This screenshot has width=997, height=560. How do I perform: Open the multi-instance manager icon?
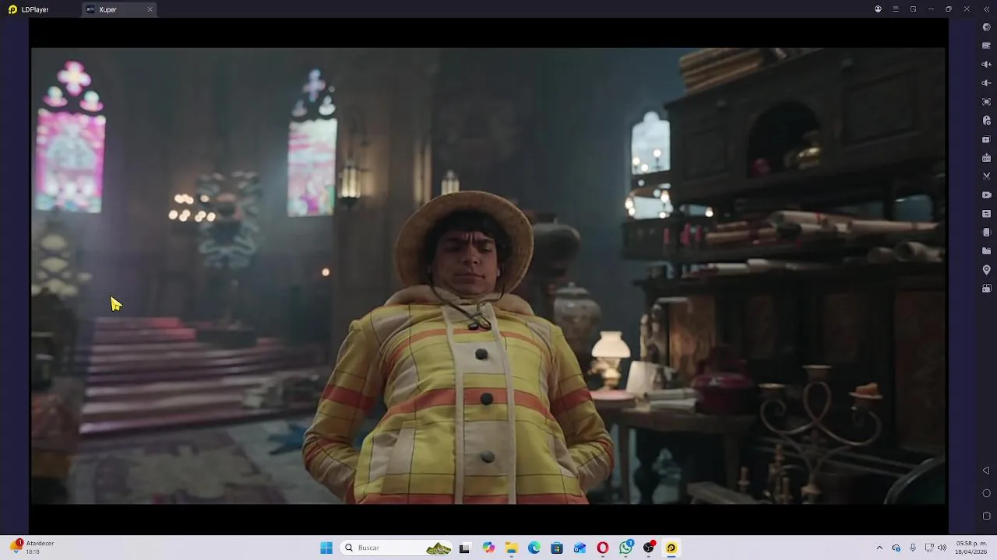click(986, 139)
